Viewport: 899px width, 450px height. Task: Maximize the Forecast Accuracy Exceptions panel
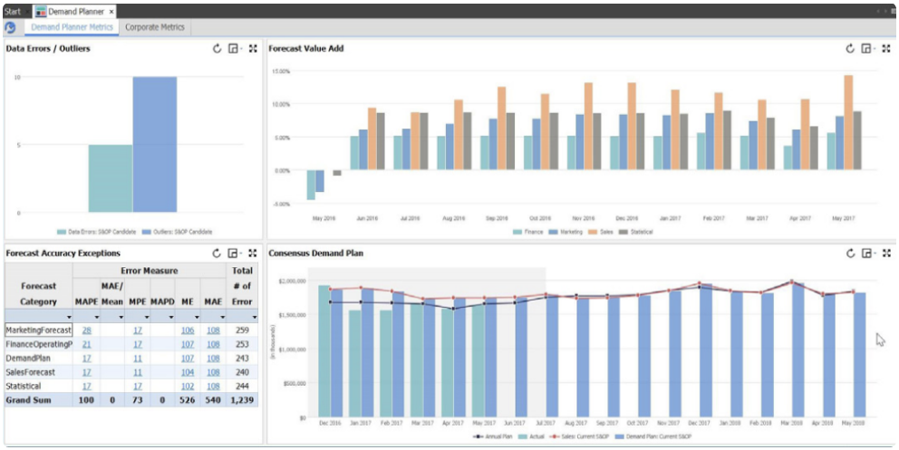pos(253,254)
